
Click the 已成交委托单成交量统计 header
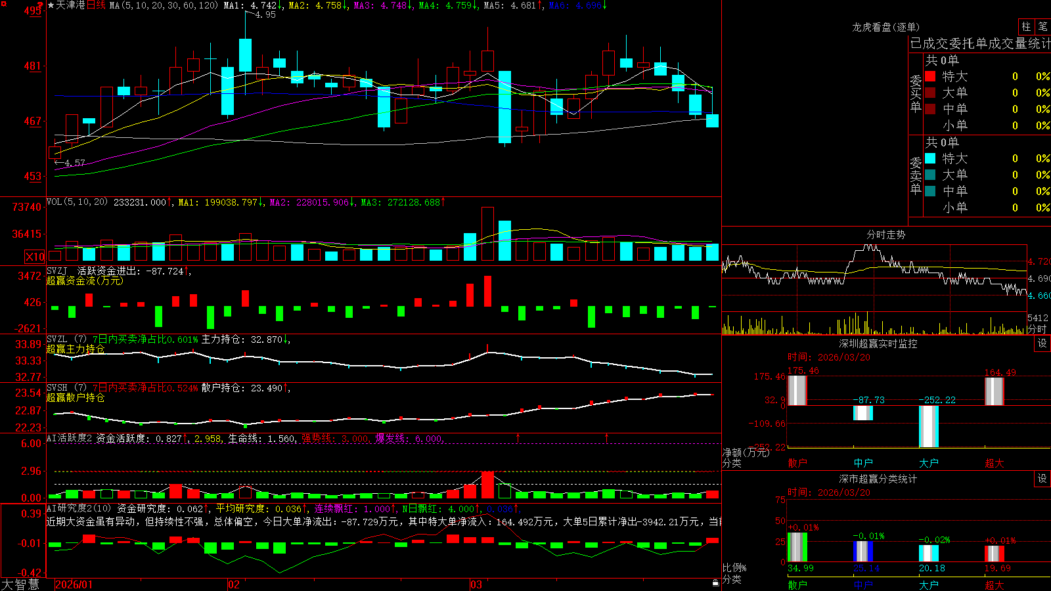pyautogui.click(x=980, y=43)
